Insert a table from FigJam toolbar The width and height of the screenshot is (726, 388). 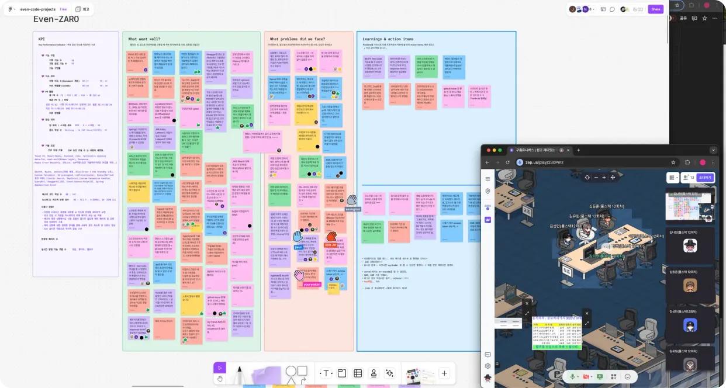pyautogui.click(x=358, y=373)
